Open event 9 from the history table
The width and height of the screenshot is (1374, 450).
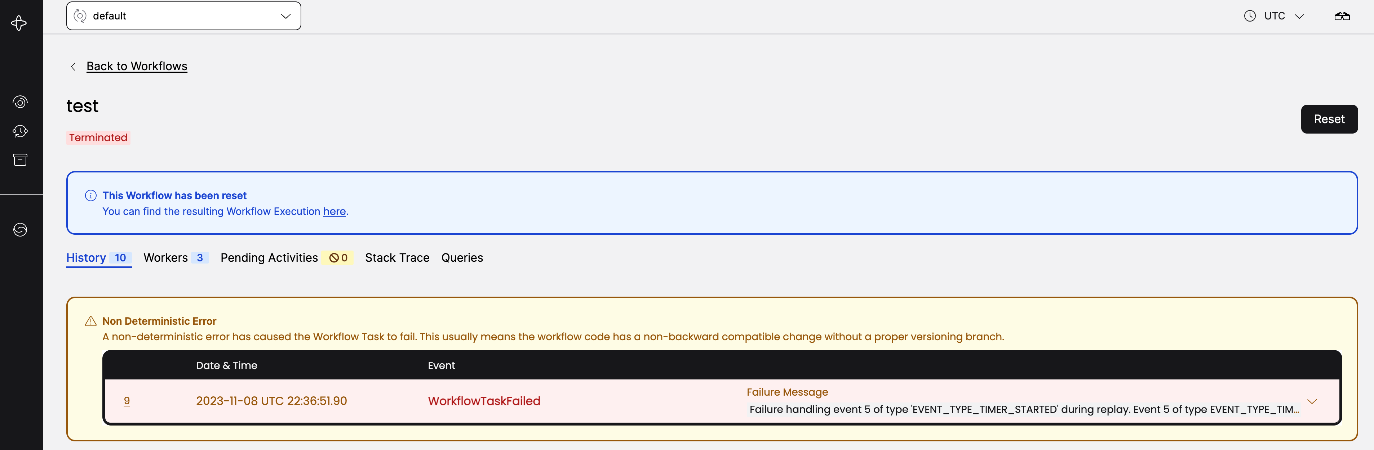(x=127, y=401)
